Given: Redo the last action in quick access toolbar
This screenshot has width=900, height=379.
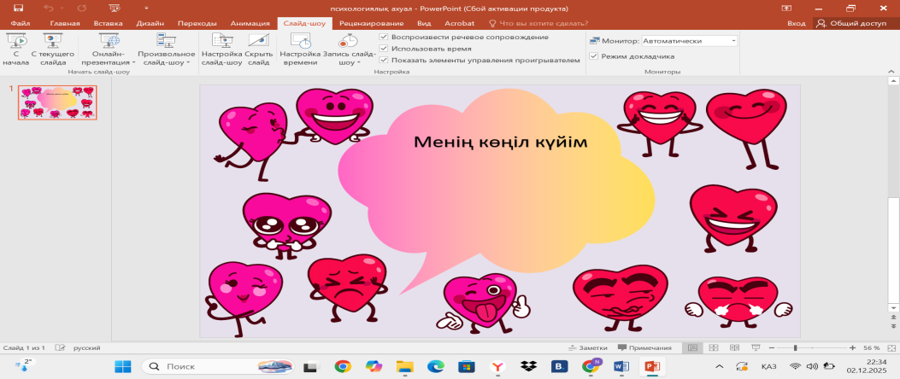Looking at the screenshot, I should (81, 9).
